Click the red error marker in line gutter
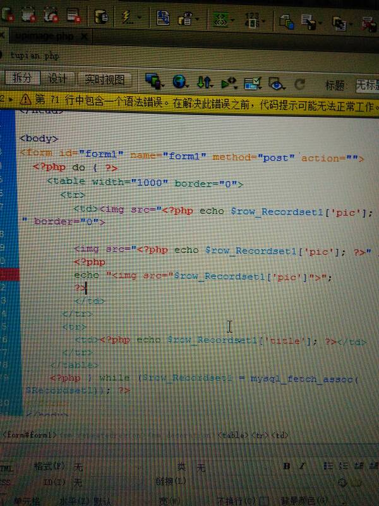The width and height of the screenshot is (379, 506). 9,275
